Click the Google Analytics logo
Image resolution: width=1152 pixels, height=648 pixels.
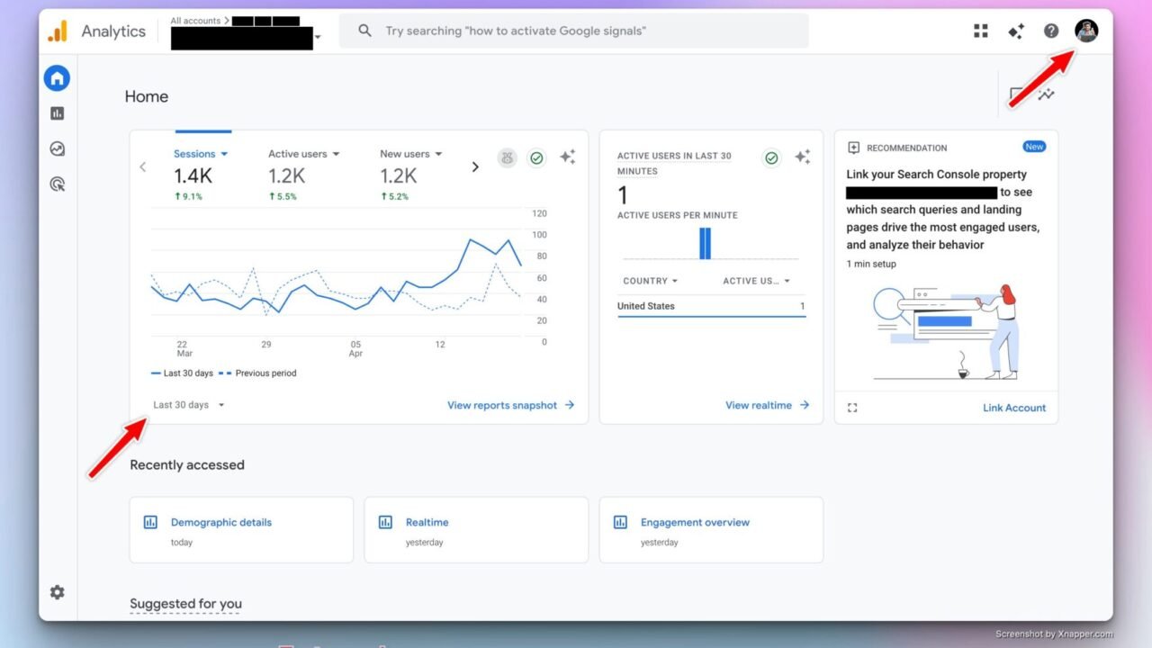click(58, 31)
